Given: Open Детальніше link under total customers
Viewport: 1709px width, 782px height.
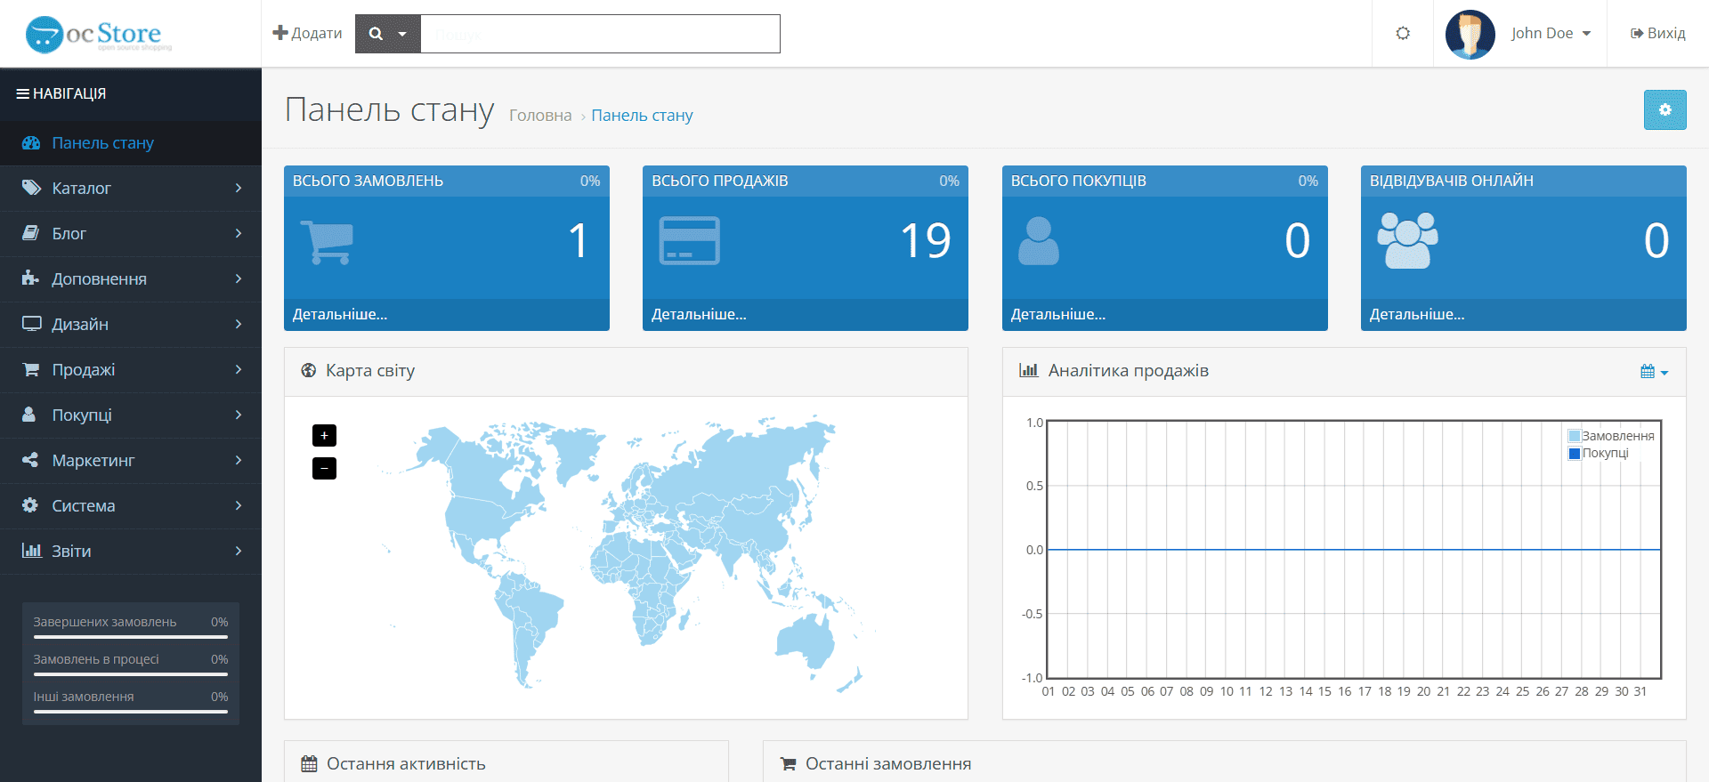Looking at the screenshot, I should coord(1057,314).
